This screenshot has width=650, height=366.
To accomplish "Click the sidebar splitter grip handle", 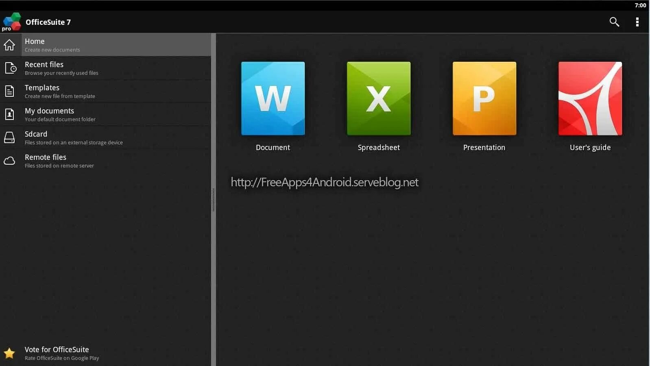I will (x=213, y=200).
